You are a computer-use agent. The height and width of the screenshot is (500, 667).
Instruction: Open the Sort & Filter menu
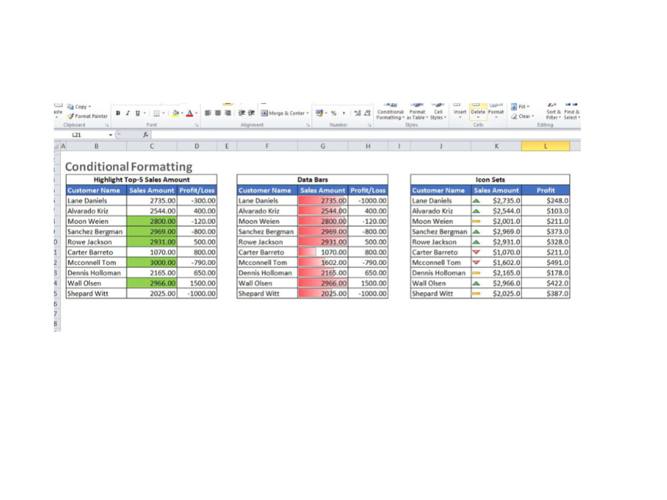pyautogui.click(x=554, y=111)
